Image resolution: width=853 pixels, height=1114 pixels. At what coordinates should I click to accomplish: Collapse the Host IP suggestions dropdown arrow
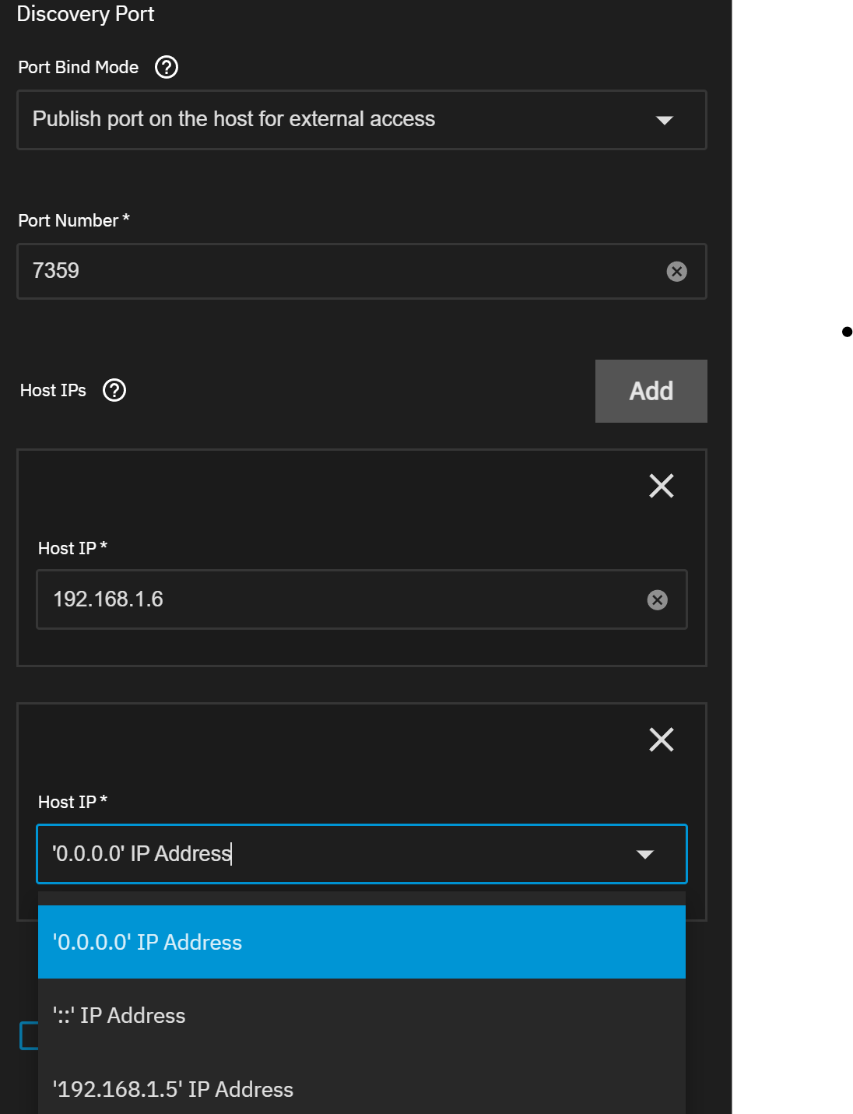coord(644,854)
